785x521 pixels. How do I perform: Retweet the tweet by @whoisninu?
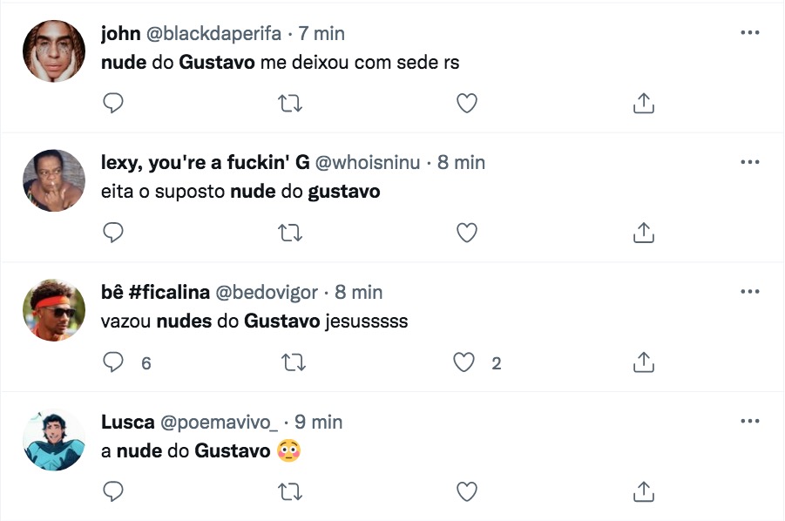289,233
